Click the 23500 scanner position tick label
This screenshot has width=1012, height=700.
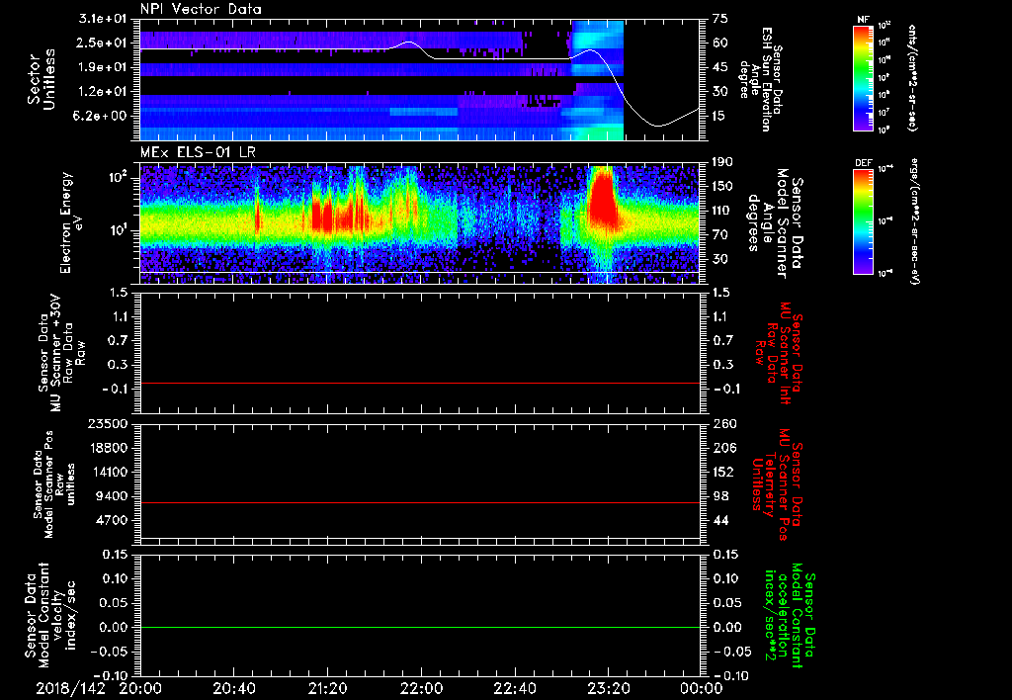tap(107, 423)
